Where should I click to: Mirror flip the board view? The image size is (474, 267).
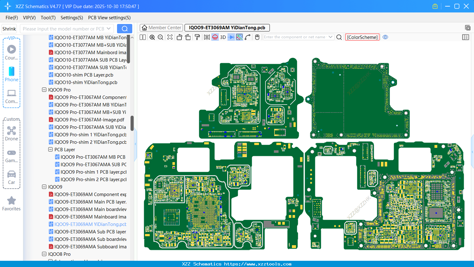pos(207,37)
